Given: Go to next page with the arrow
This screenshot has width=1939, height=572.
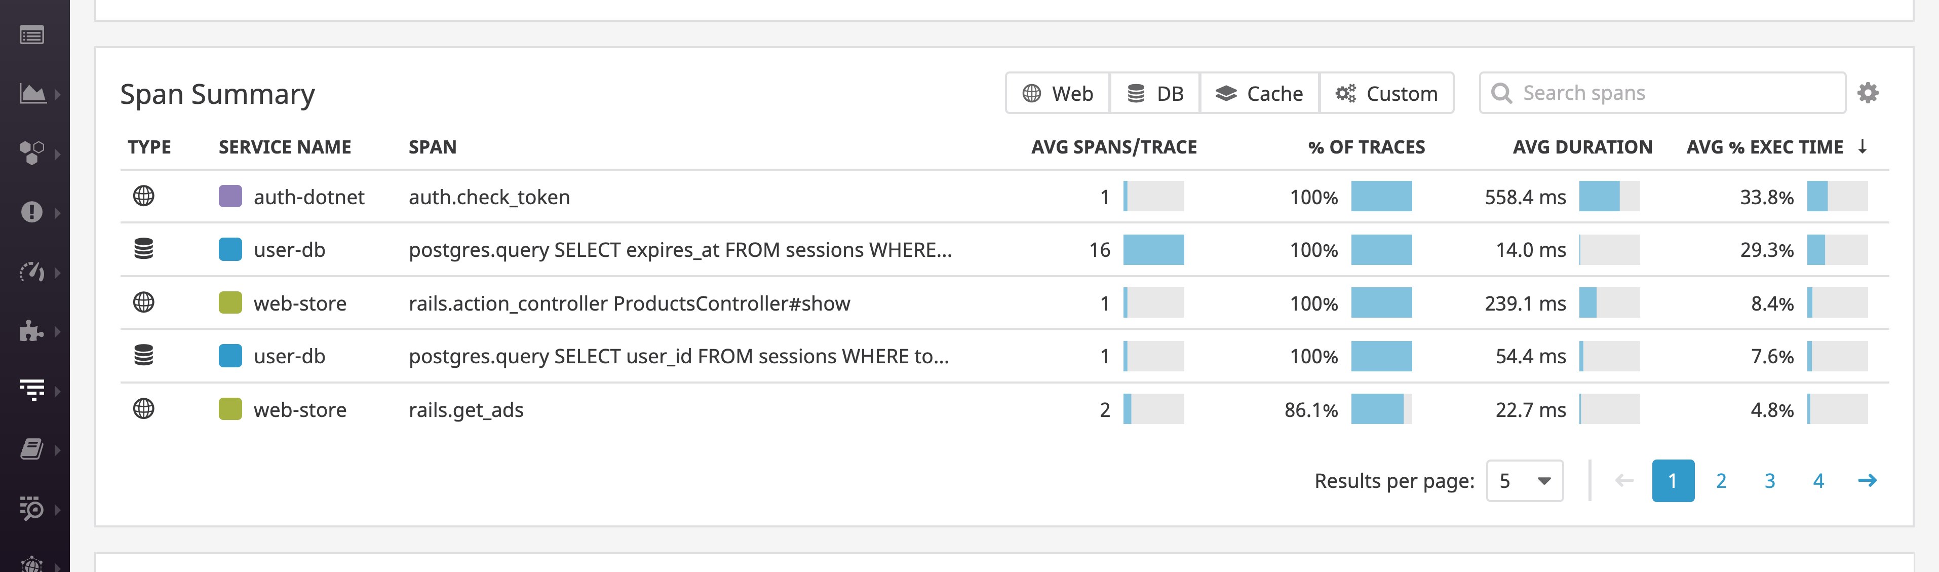Looking at the screenshot, I should click(x=1868, y=480).
